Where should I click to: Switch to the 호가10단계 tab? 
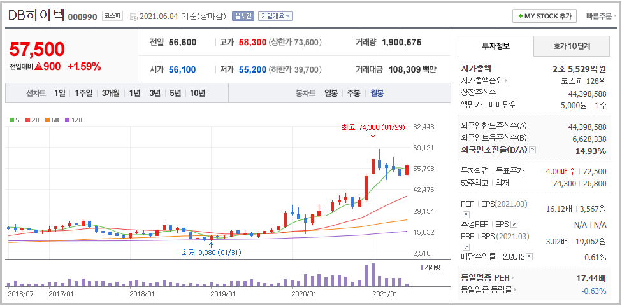pyautogui.click(x=572, y=46)
